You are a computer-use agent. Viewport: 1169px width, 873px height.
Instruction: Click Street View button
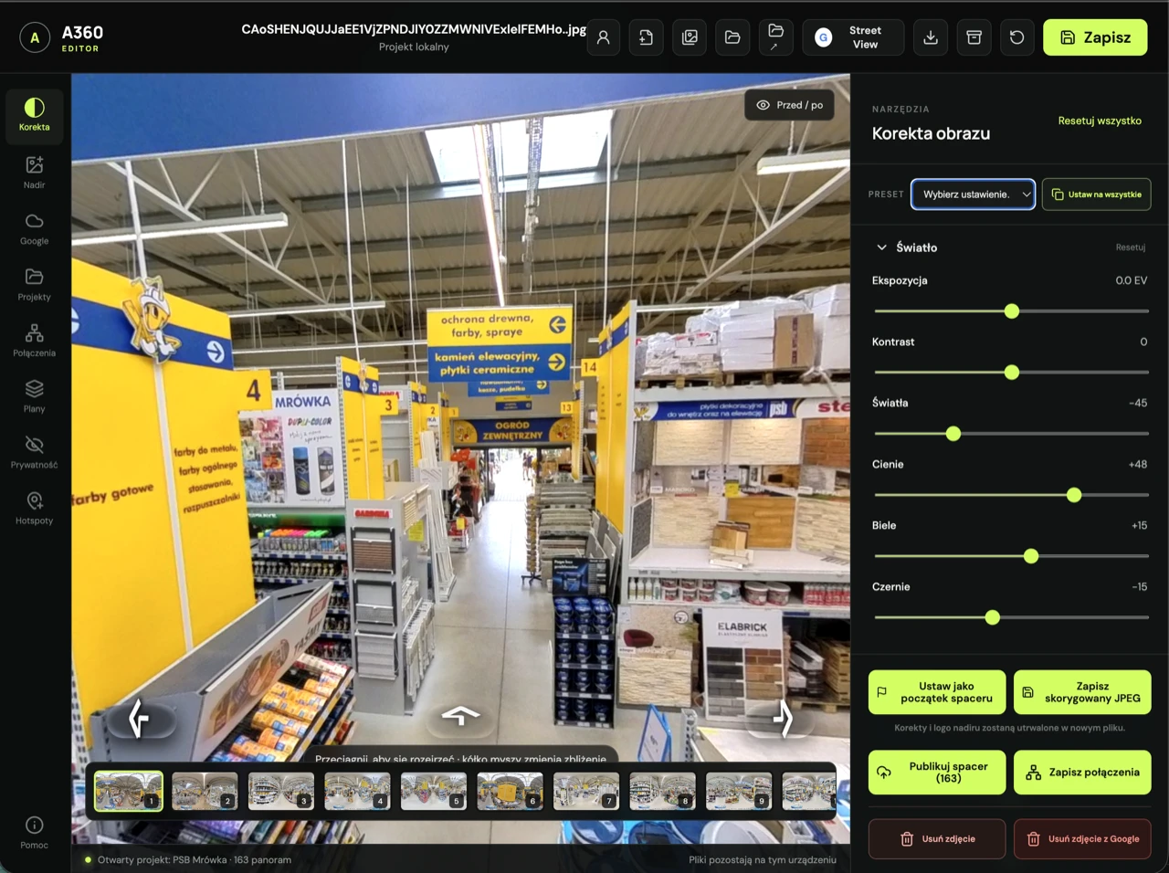pyautogui.click(x=853, y=37)
